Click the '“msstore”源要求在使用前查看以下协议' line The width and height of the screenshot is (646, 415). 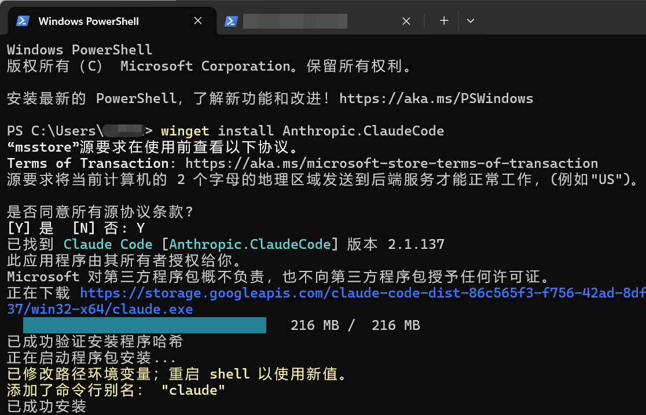pyautogui.click(x=152, y=147)
